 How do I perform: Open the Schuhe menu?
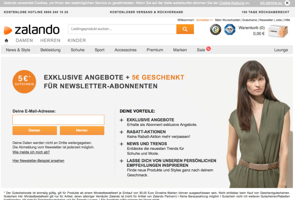click(78, 50)
